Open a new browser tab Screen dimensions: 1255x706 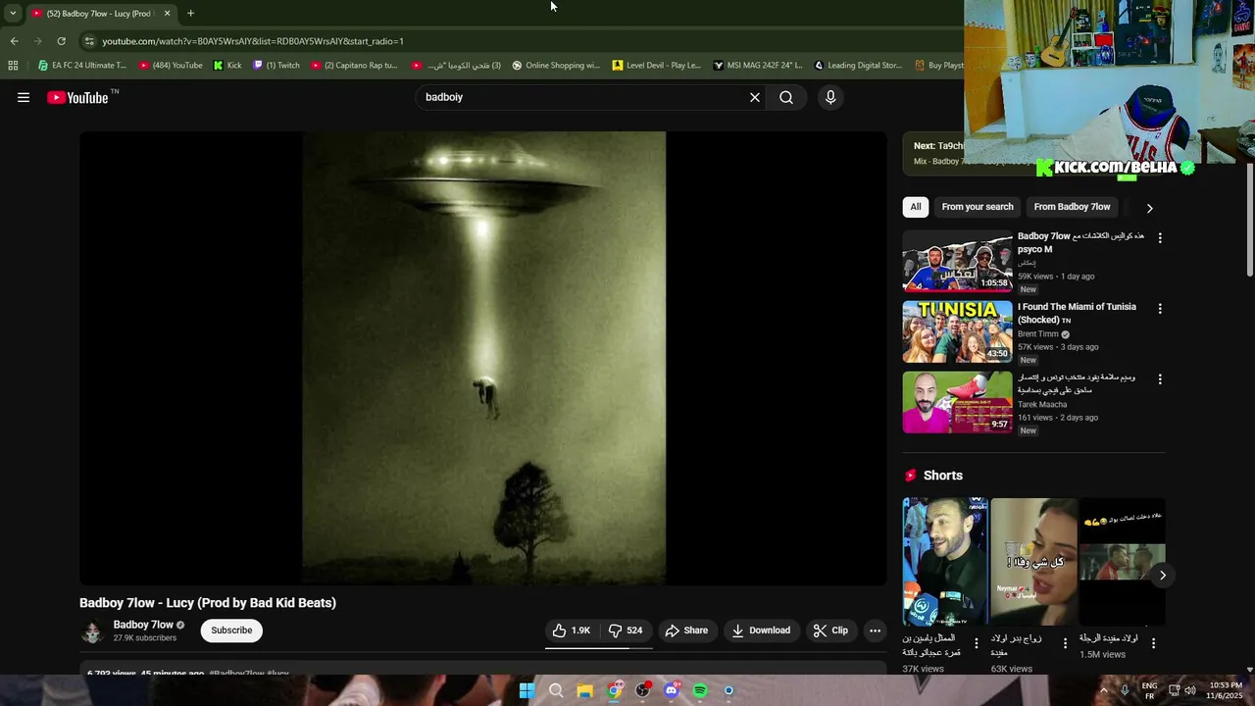190,14
